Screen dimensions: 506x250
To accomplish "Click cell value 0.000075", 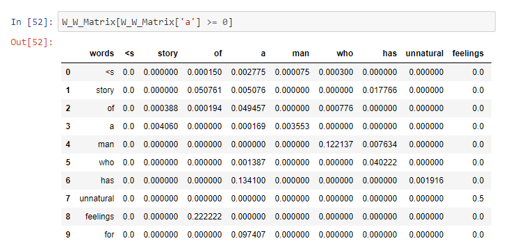I will click(292, 72).
